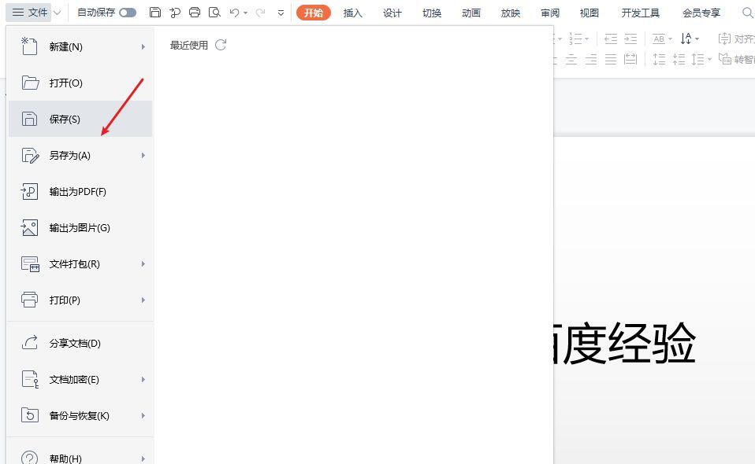
Task: Apply distributed alignment
Action: [630, 59]
